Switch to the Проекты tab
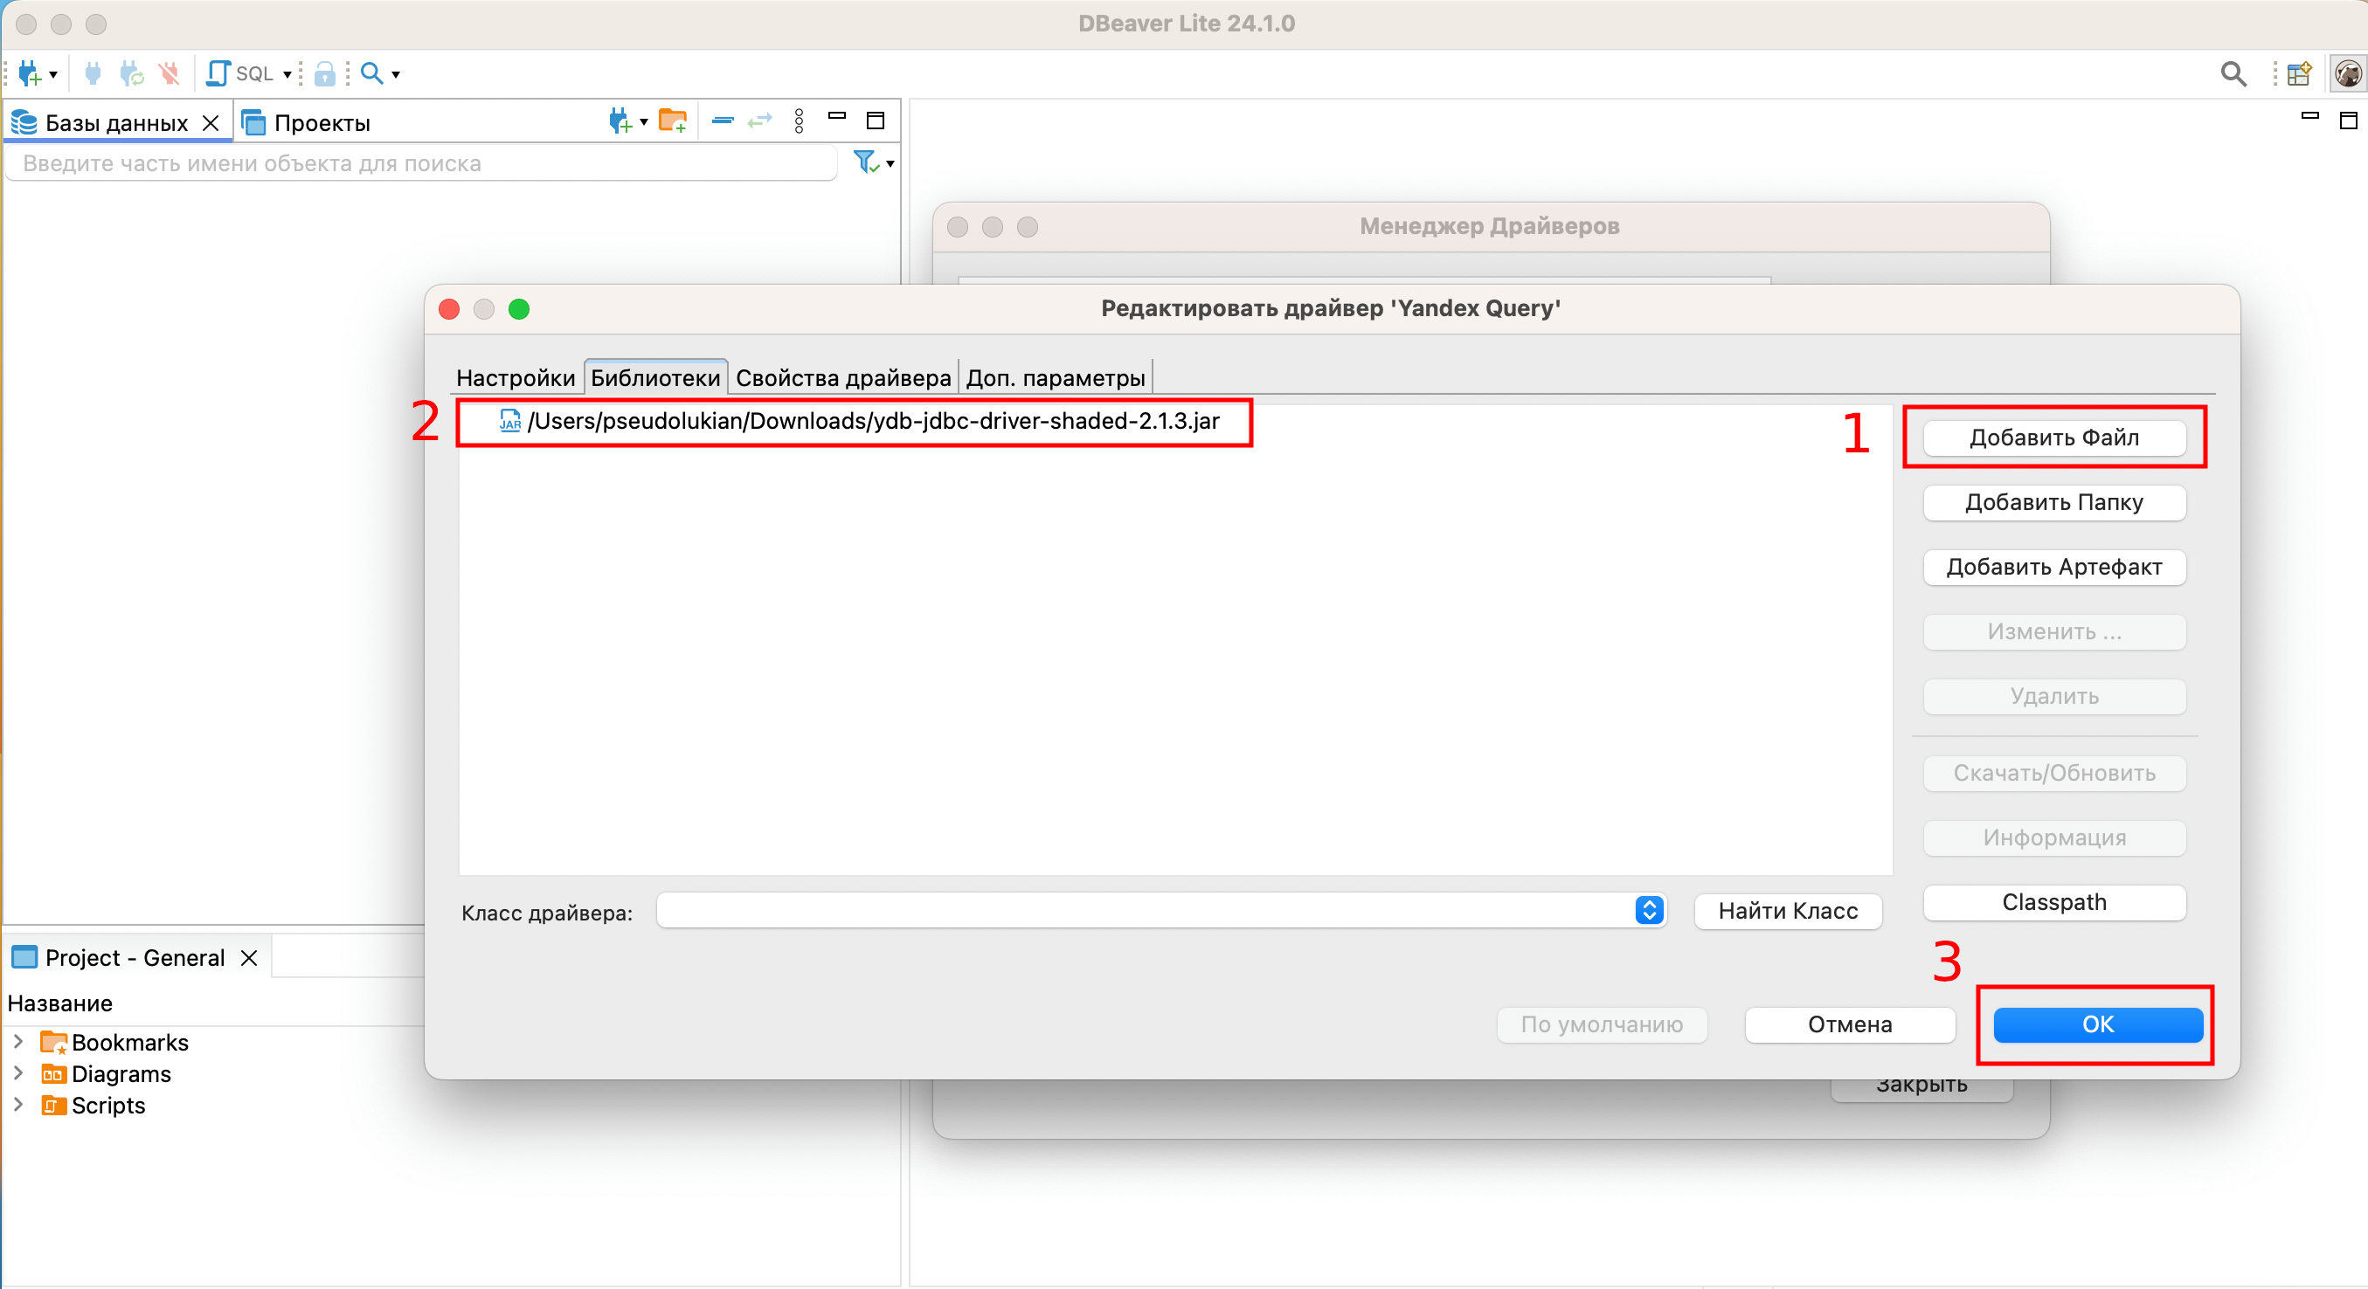 coord(320,122)
